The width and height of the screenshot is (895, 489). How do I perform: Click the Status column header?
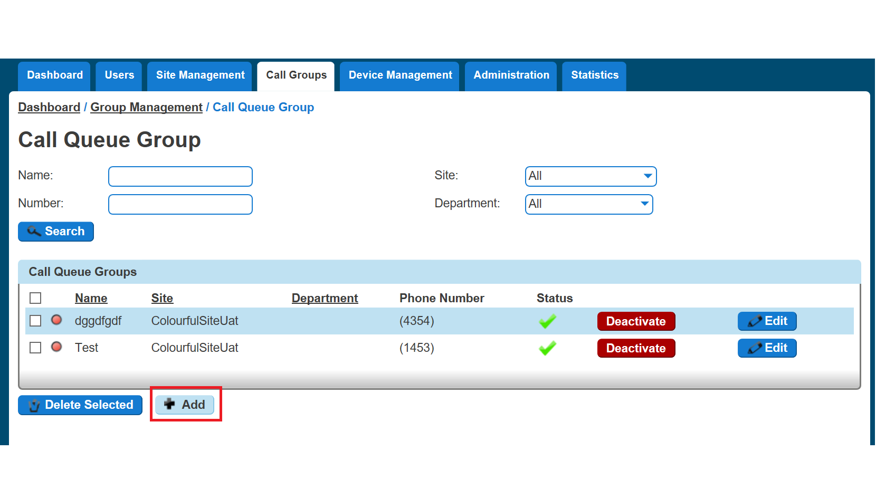(x=555, y=299)
